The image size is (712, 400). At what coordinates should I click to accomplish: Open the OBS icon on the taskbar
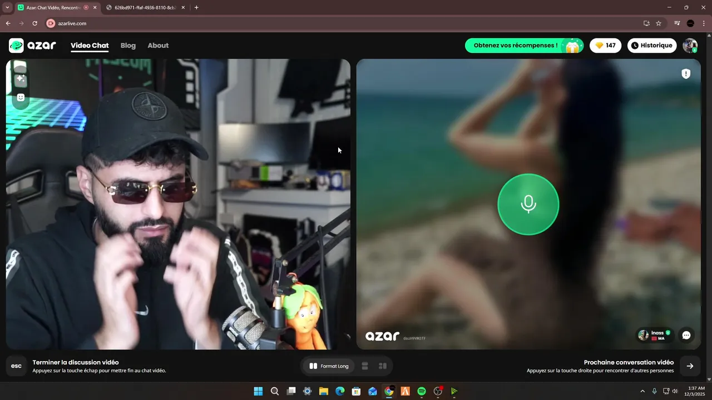(x=438, y=391)
